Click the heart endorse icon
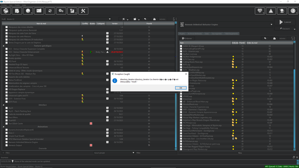Viewport: 299px width, 168px height. [x=260, y=11]
